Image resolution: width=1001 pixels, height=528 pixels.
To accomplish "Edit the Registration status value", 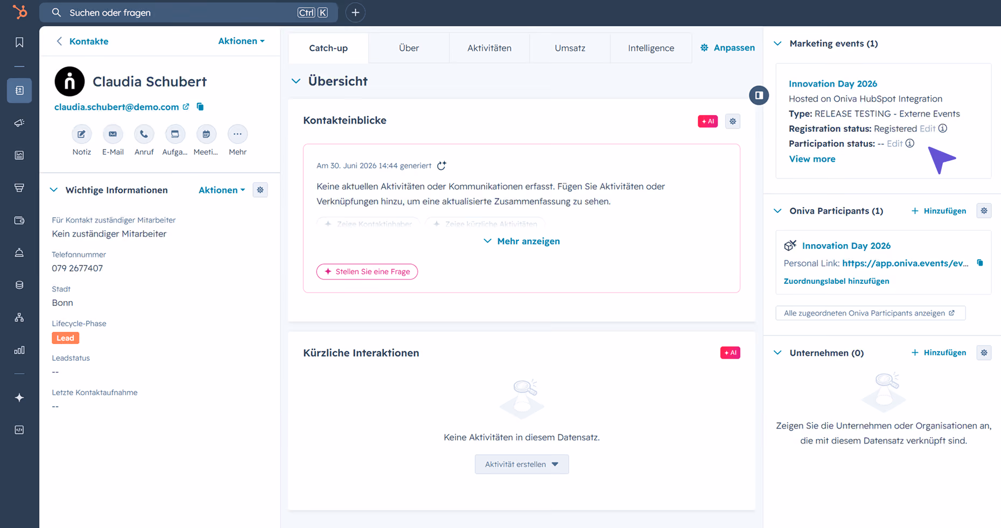I will (x=927, y=129).
